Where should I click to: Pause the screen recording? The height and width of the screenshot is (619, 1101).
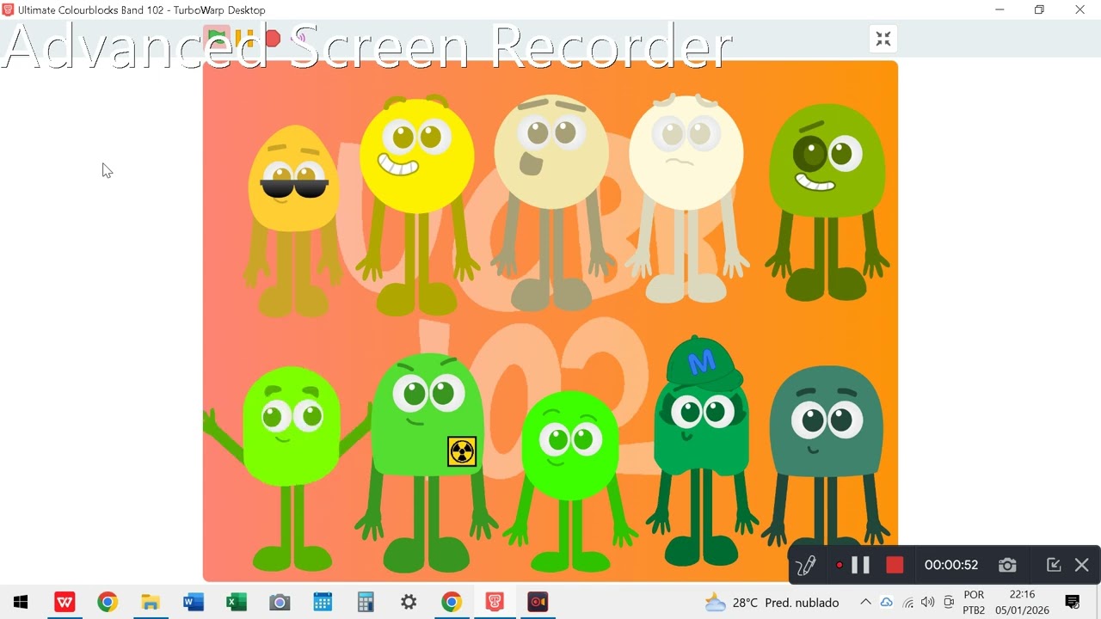(860, 565)
